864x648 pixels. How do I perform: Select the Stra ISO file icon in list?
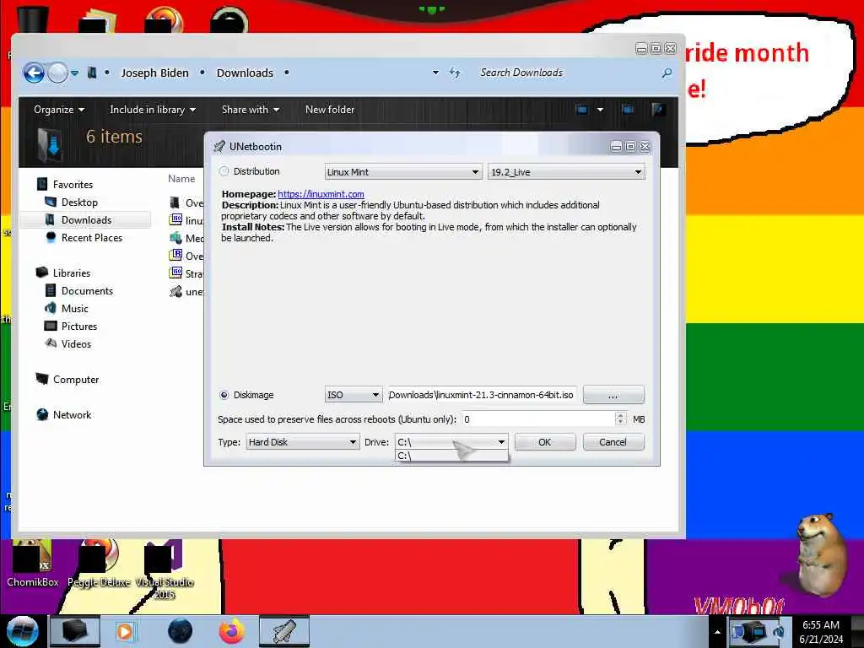tap(176, 273)
